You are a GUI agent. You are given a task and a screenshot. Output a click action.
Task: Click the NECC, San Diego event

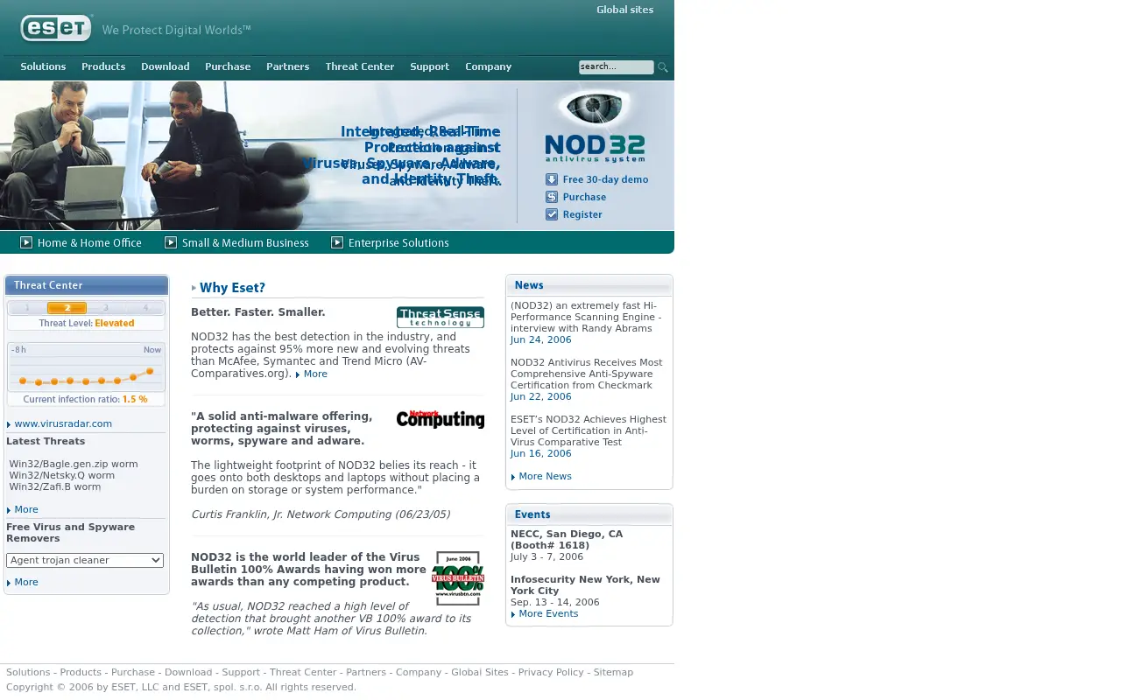(567, 539)
